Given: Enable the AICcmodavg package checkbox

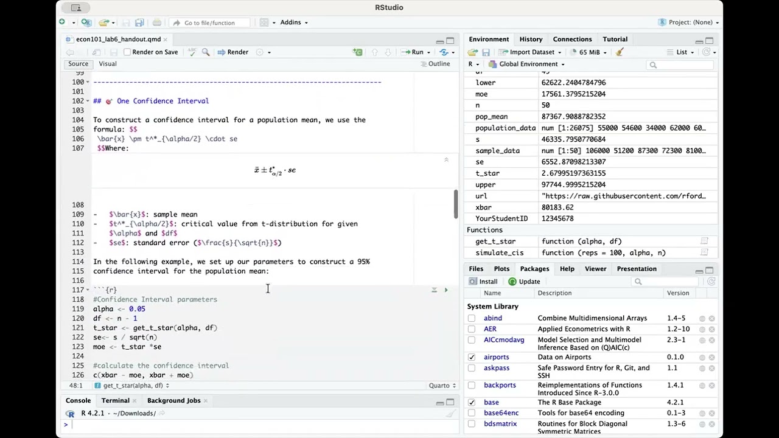Looking at the screenshot, I should click(472, 340).
